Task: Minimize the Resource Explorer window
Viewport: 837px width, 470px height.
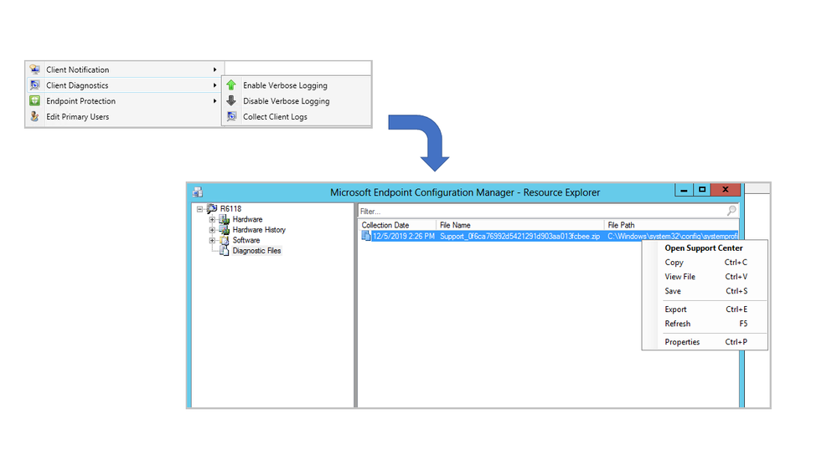Action: (x=684, y=190)
